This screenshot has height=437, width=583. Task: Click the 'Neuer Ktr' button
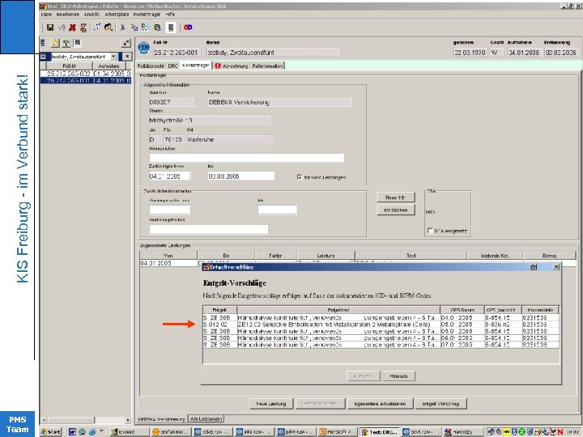click(396, 197)
